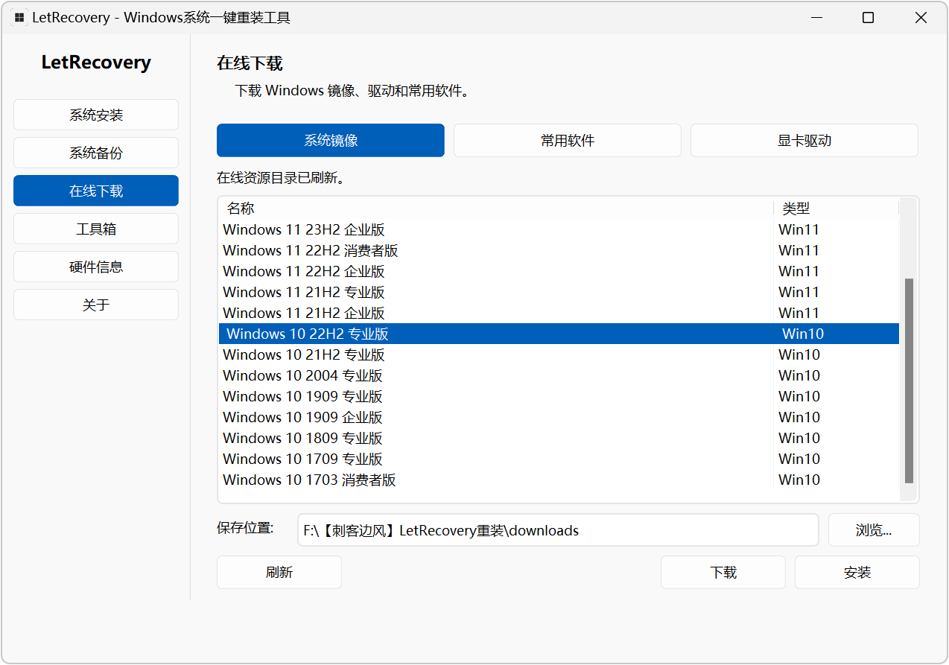
Task: Select Windows 10 22H2 专业版 row
Action: [x=559, y=334]
